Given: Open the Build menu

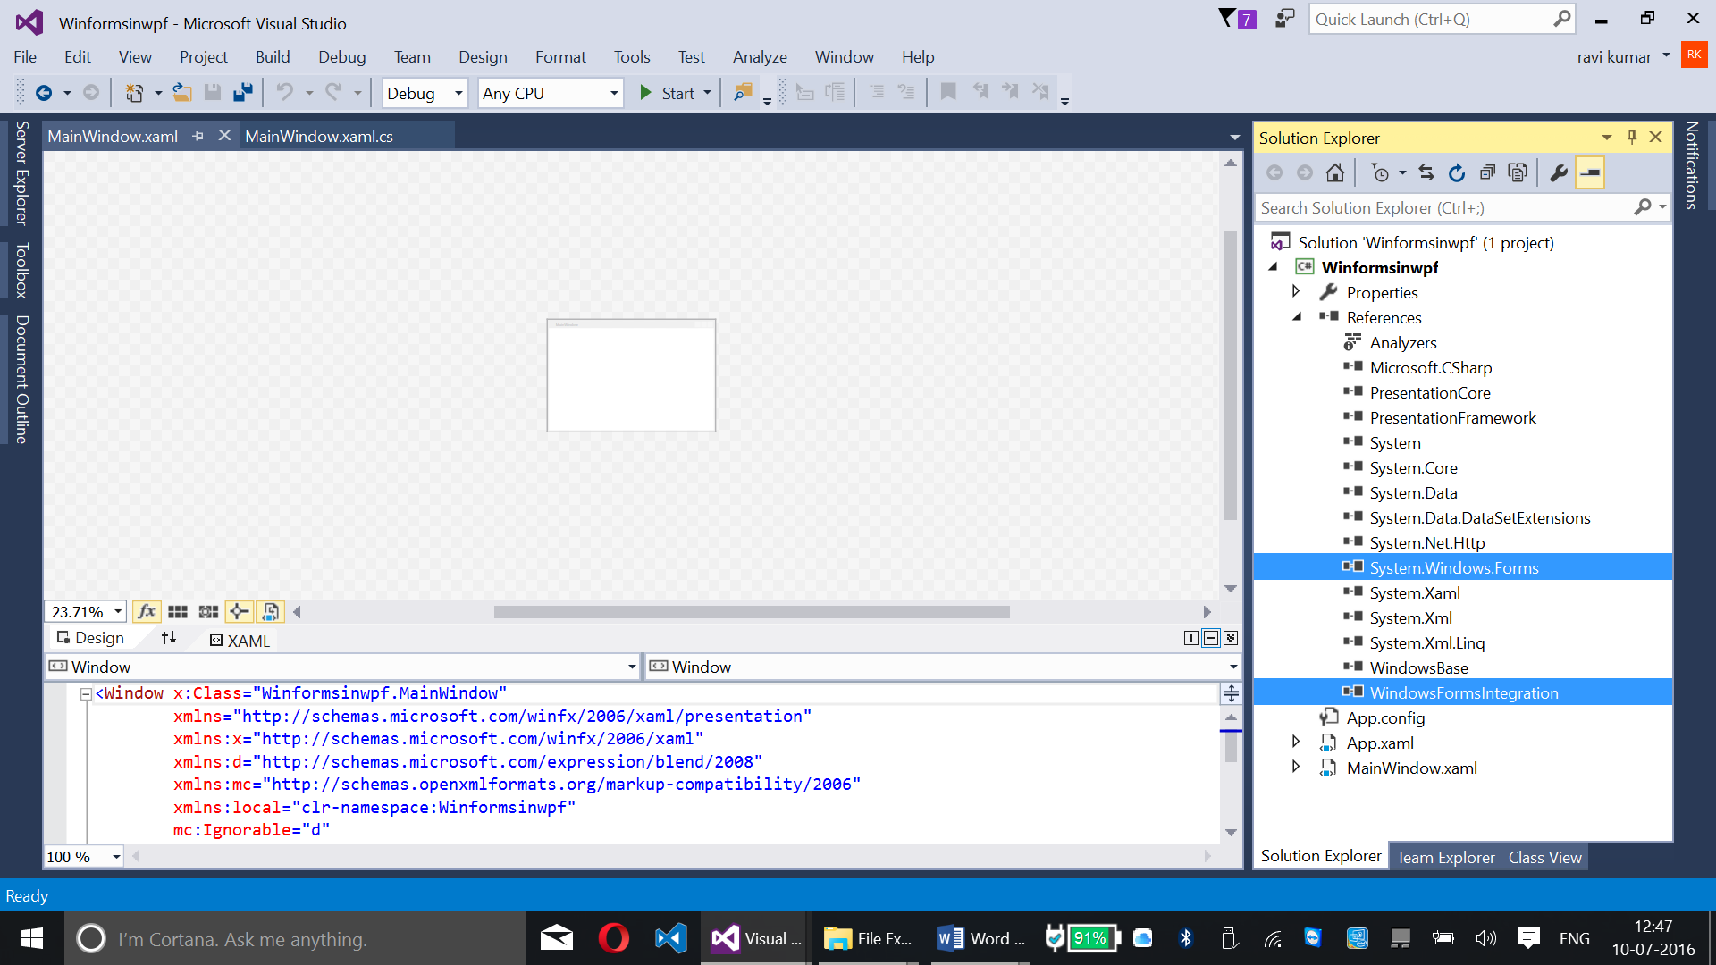Looking at the screenshot, I should tap(273, 57).
